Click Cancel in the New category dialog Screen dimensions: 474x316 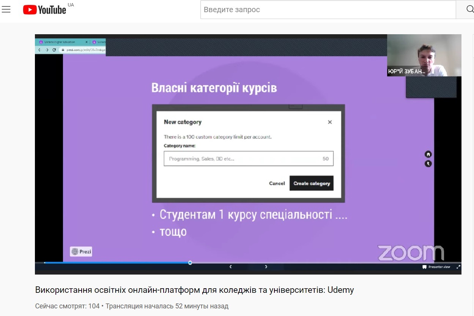(x=277, y=183)
